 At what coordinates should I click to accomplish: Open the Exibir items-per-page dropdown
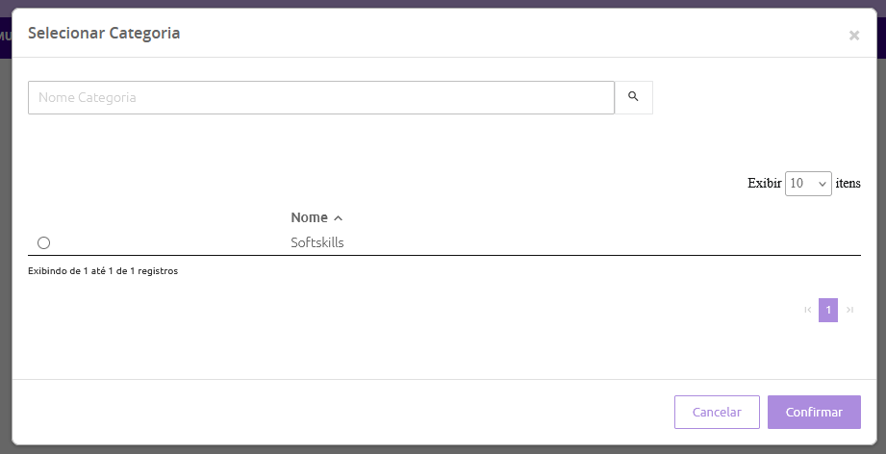tap(807, 183)
